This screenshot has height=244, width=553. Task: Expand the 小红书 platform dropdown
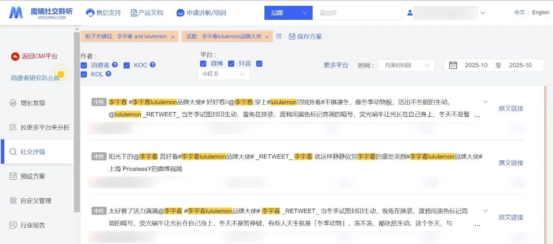click(x=223, y=74)
